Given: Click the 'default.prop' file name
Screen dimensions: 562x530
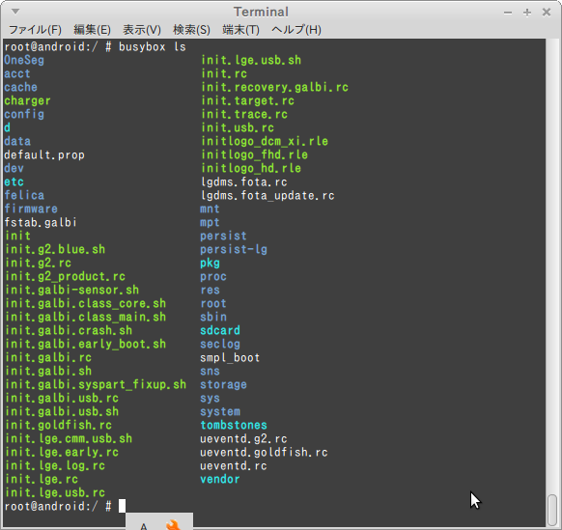Looking at the screenshot, I should 44,154.
